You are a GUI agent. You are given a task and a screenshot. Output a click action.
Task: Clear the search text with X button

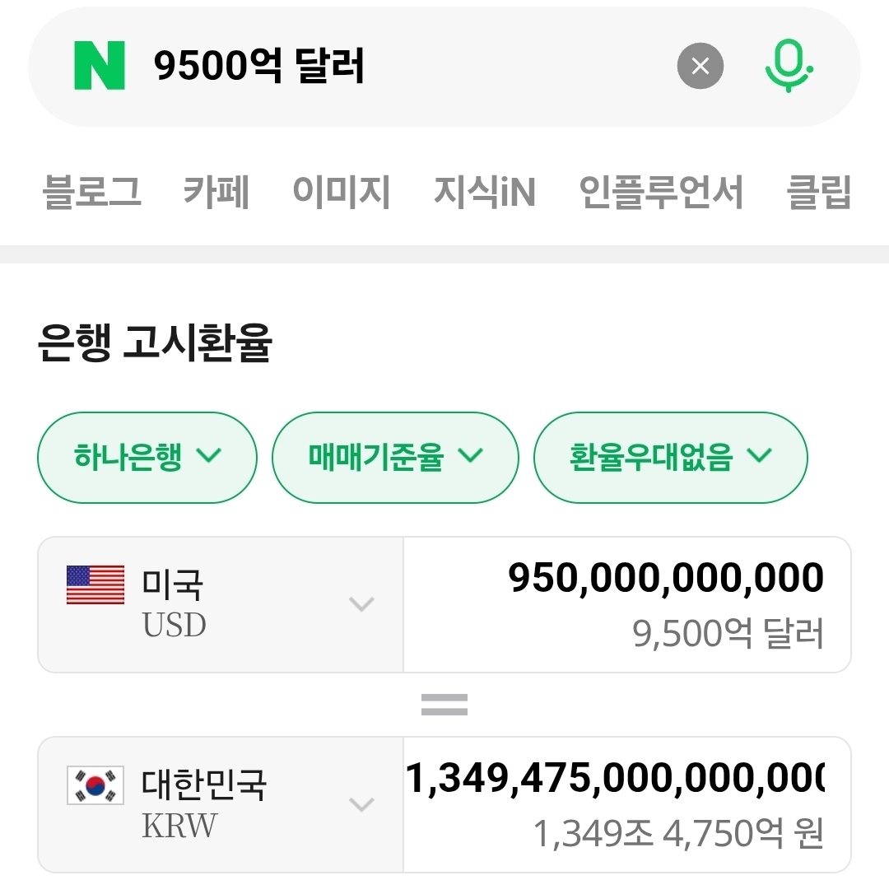pos(700,67)
